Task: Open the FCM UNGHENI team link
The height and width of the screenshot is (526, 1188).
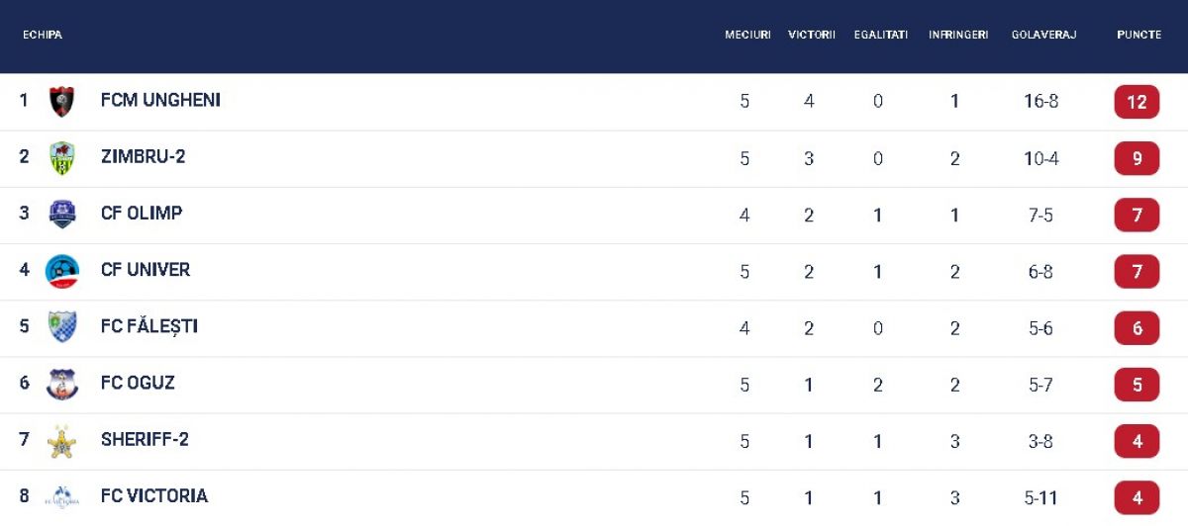Action: 160,101
